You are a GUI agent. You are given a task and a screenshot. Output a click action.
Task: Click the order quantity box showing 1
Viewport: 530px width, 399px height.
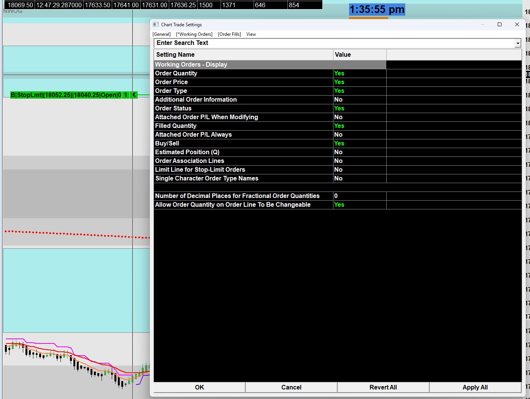(x=126, y=95)
